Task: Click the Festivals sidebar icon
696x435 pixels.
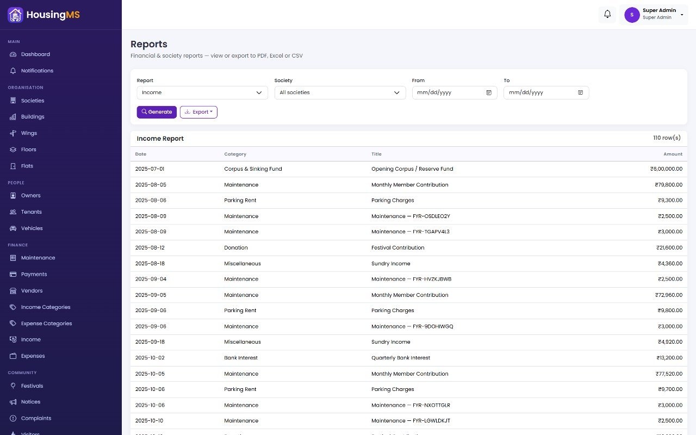Action: coord(13,386)
